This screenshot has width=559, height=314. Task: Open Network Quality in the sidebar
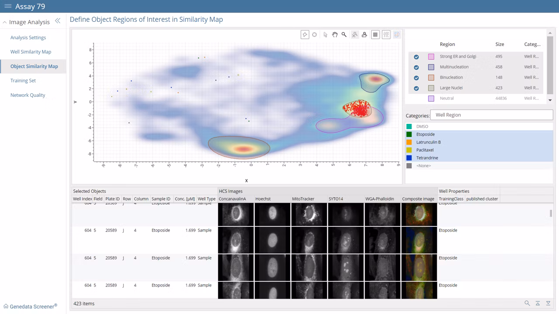click(28, 95)
